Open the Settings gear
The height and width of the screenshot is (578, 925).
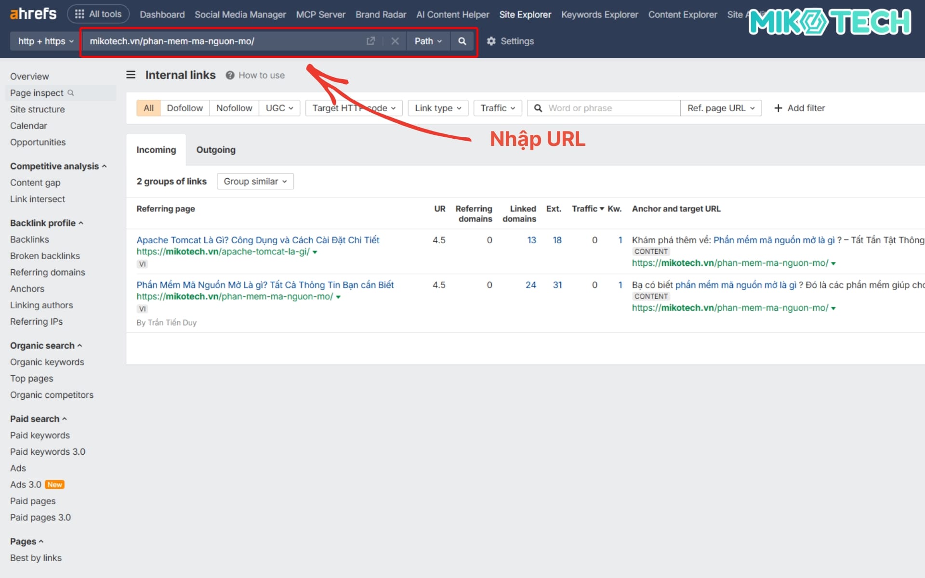(x=491, y=41)
